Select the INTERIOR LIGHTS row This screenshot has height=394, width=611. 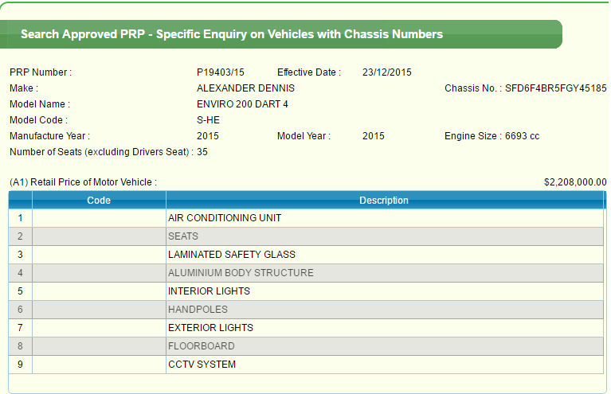pos(209,291)
